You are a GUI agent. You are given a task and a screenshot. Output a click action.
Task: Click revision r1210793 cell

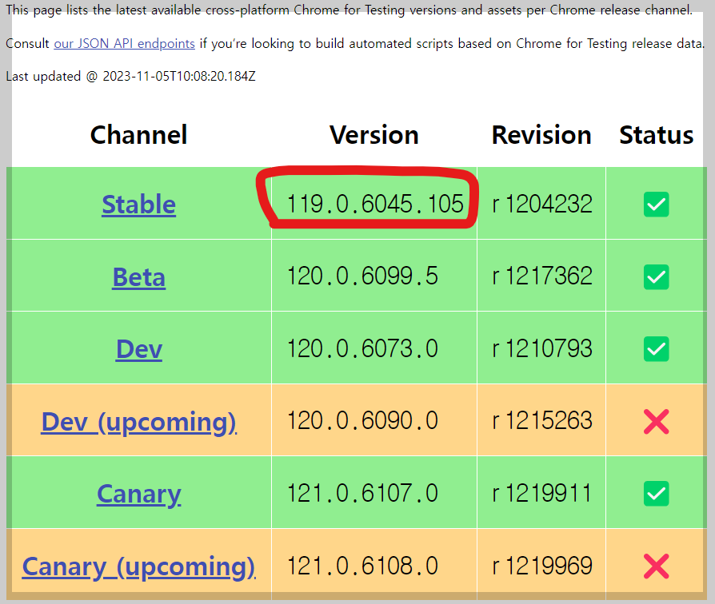pos(541,348)
